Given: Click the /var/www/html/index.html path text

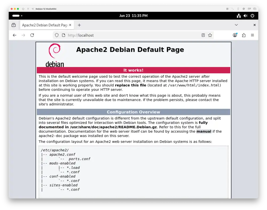Looking at the screenshot, I should pyautogui.click(x=194, y=85).
